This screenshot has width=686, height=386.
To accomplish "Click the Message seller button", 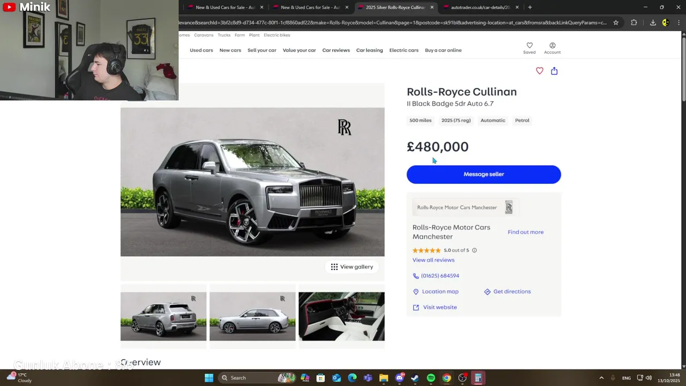I will (484, 174).
